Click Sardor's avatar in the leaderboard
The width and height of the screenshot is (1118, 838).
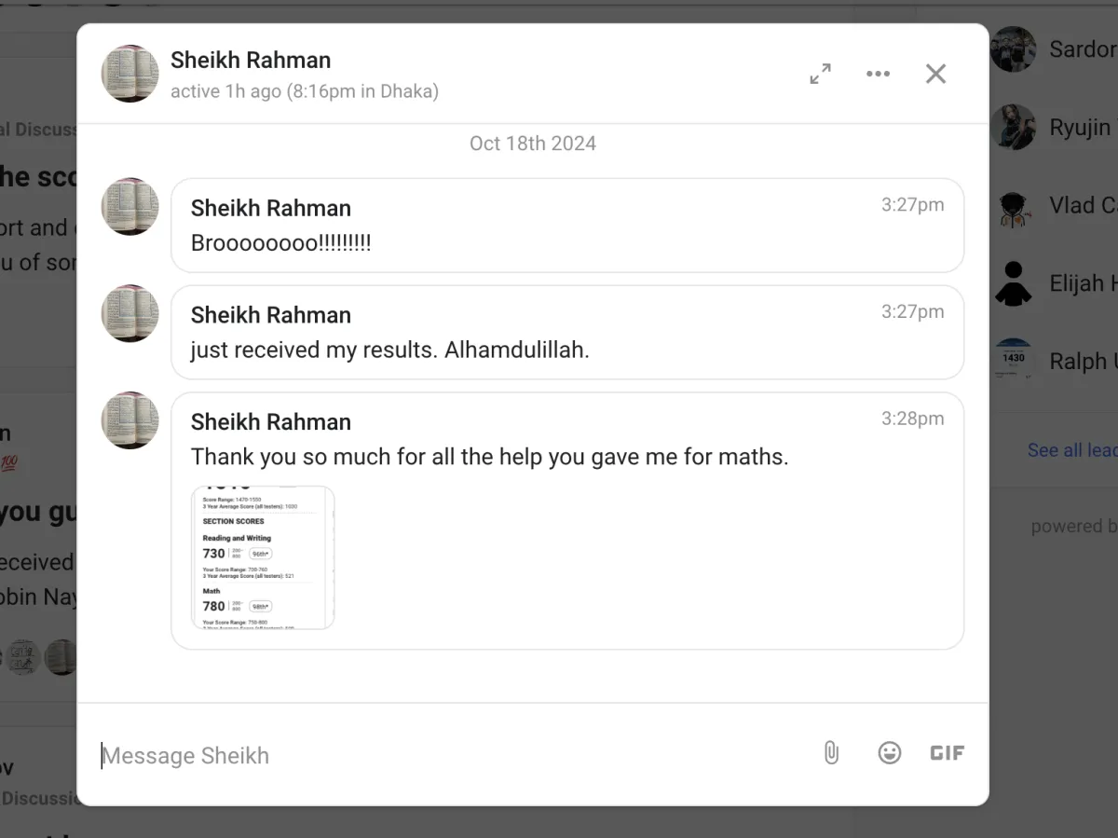click(x=1014, y=49)
